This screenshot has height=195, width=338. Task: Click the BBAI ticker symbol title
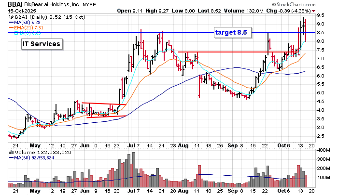(15, 4)
